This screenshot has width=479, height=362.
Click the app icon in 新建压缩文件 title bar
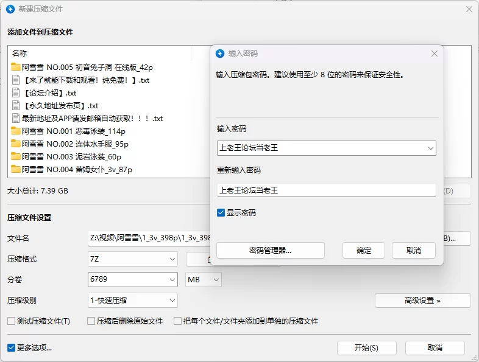[x=10, y=9]
